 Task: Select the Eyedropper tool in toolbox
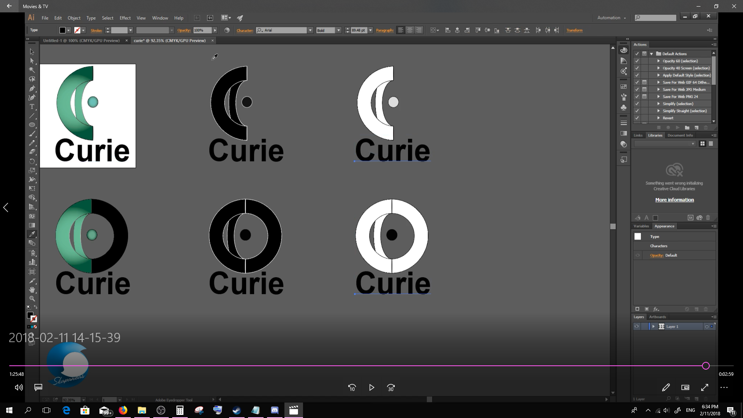pos(32,234)
